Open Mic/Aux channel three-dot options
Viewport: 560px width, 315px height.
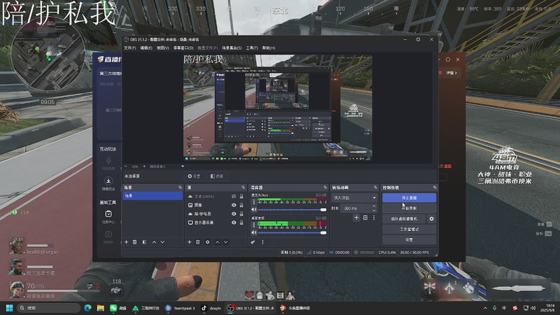[254, 202]
